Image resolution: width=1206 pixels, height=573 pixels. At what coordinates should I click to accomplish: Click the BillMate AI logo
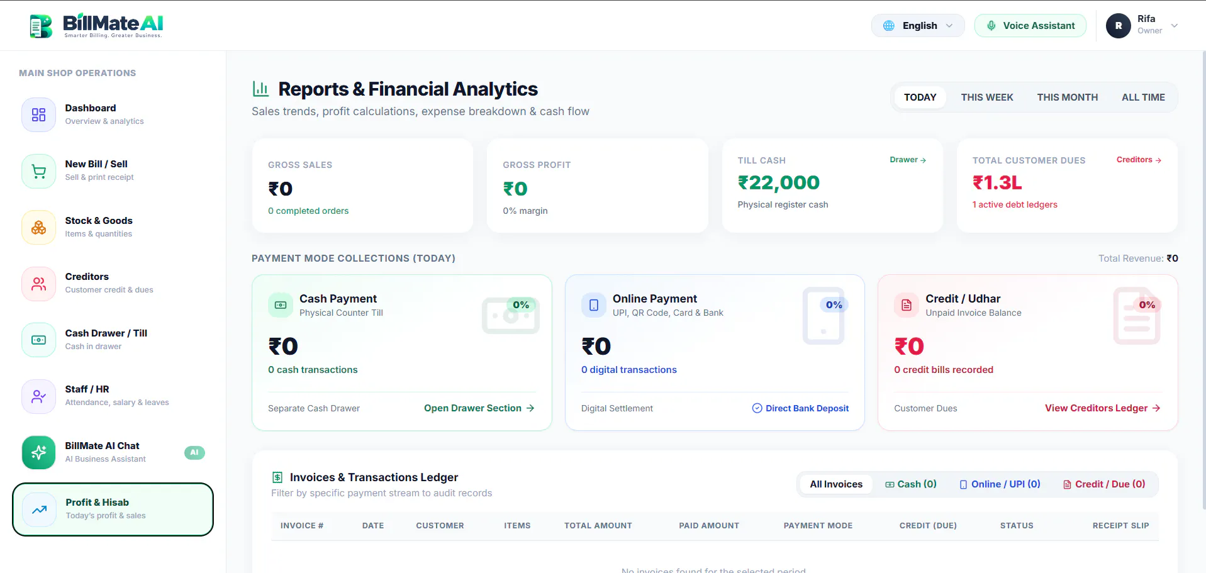coord(96,26)
